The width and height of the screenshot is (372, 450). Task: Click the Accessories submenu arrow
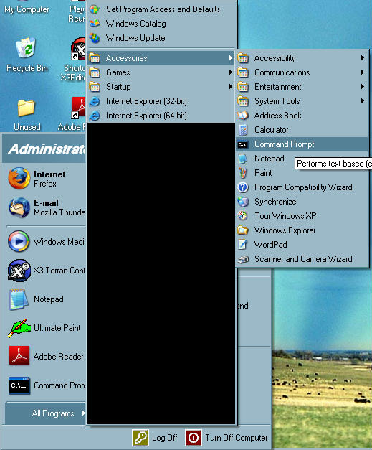230,58
